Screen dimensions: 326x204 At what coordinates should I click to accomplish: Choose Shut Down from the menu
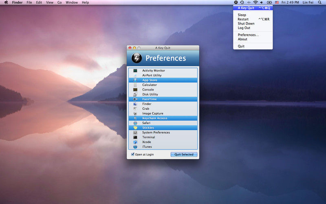(253, 24)
